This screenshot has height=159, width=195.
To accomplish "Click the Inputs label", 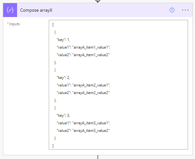I will (x=15, y=24).
